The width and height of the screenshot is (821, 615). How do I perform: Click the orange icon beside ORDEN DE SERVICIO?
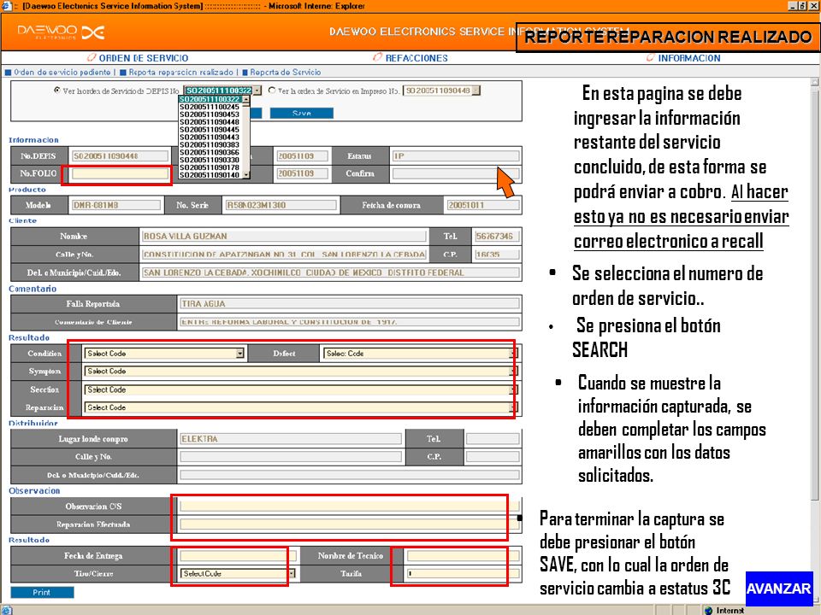pyautogui.click(x=92, y=57)
